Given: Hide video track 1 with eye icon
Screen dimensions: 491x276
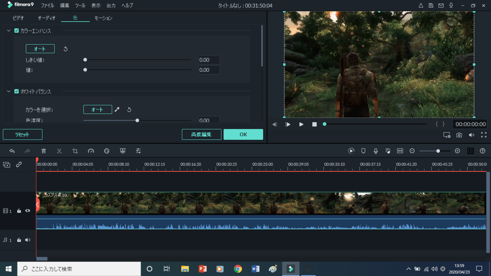Looking at the screenshot, I should 28,211.
